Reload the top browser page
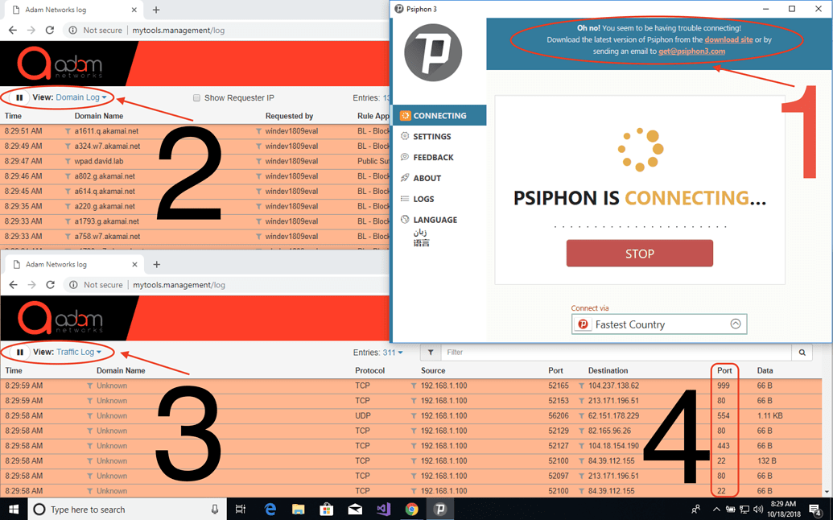The height and width of the screenshot is (520, 833). tap(49, 31)
